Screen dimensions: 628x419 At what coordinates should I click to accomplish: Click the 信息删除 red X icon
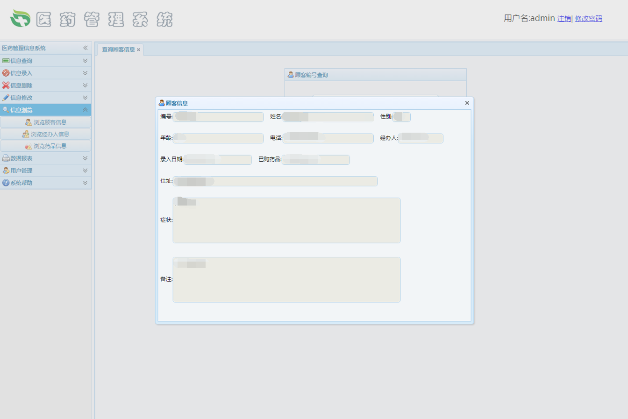pos(6,85)
